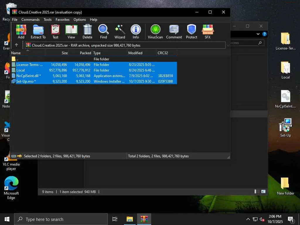Select Set-Up.msi file row
Viewport: 300px width, 225px height.
[94, 81]
